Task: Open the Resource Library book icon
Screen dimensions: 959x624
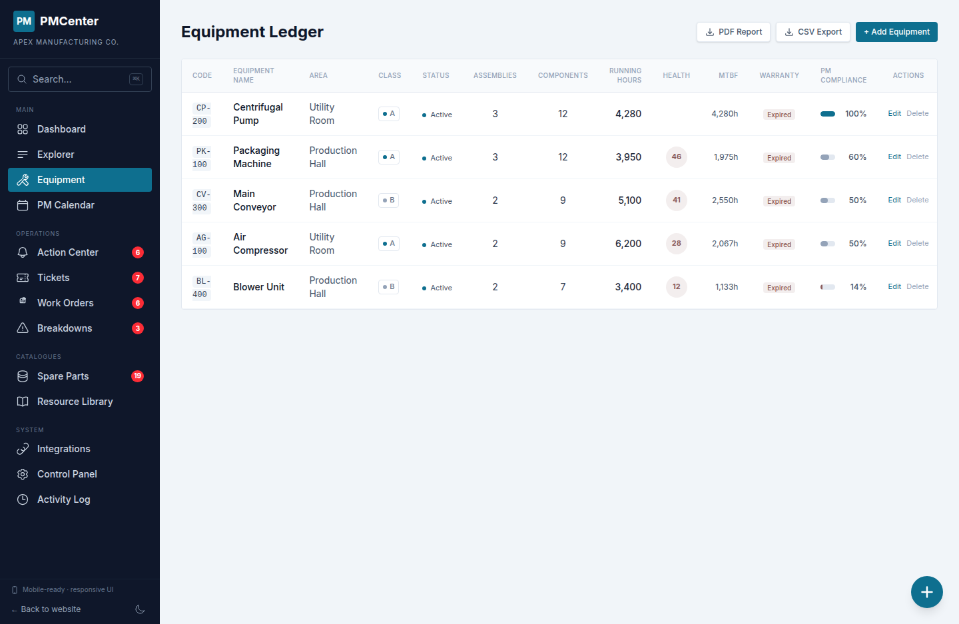Action: point(22,401)
